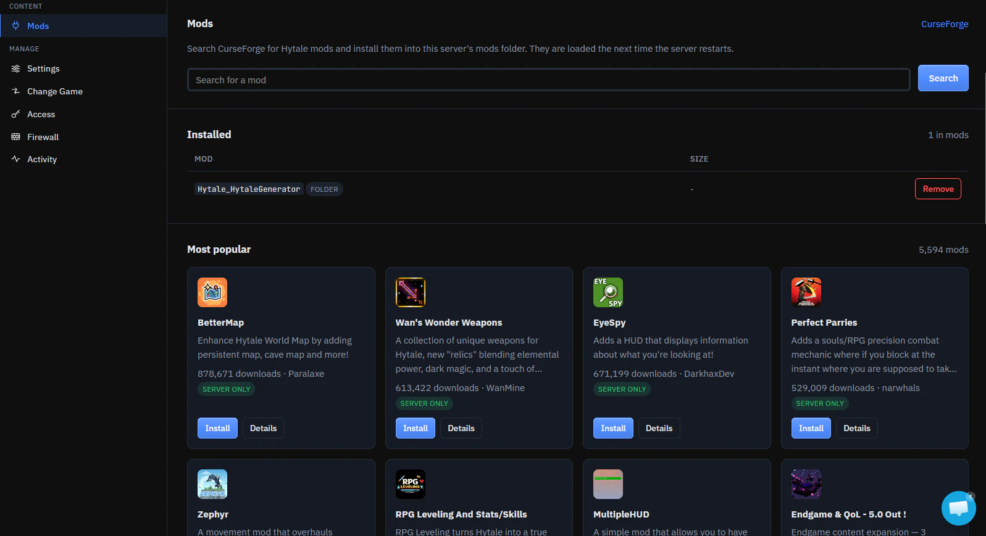Click the Activity pulse icon
The width and height of the screenshot is (986, 536).
pyautogui.click(x=16, y=159)
